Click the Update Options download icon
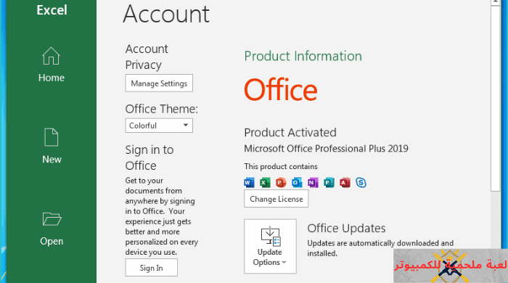508x283 pixels. tap(271, 236)
